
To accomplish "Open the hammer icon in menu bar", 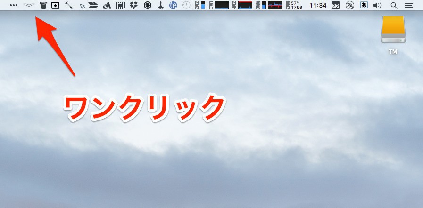I will coord(68,6).
